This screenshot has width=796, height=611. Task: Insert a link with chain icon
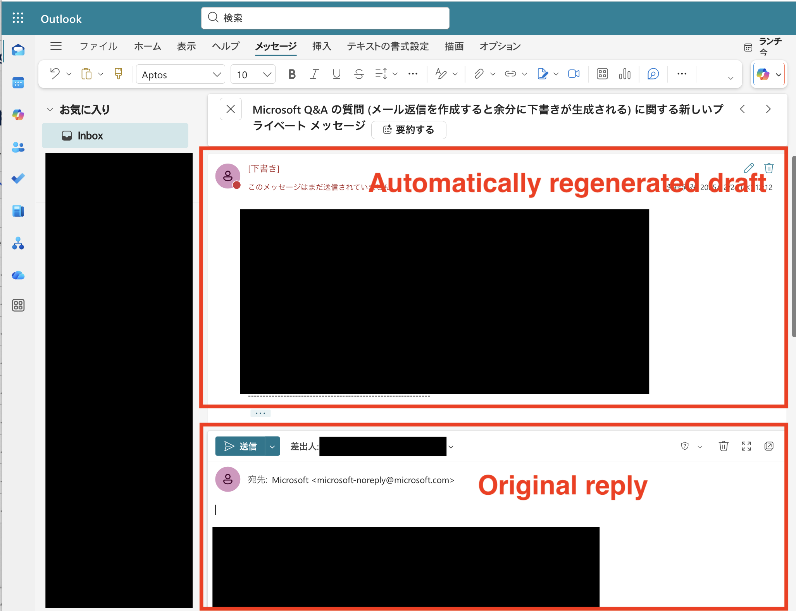[x=510, y=74]
